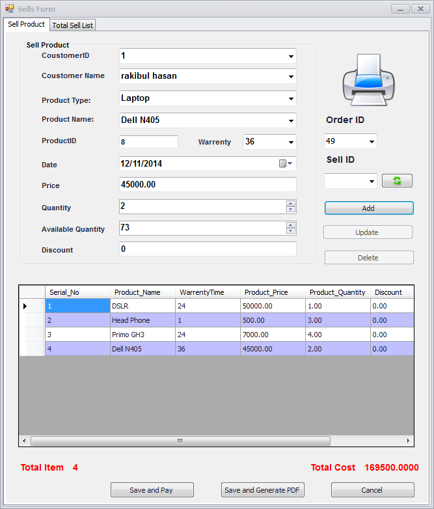Click the Price input field
The width and height of the screenshot is (434, 509).
(208, 184)
